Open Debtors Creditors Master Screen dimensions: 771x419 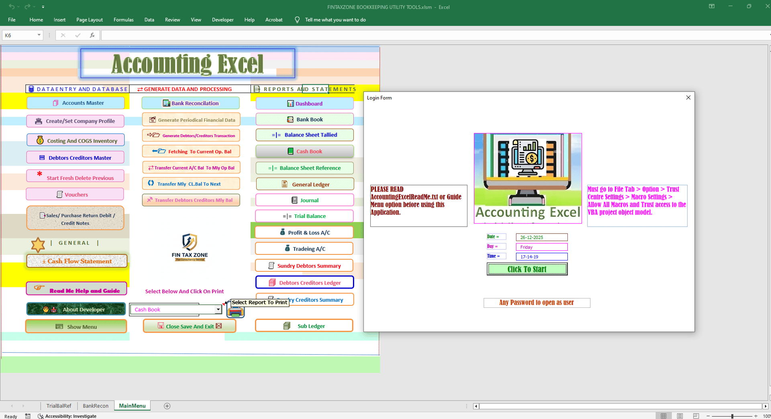pos(75,158)
